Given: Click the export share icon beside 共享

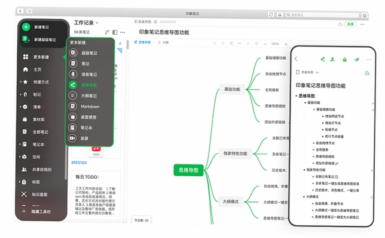Looking at the screenshot, I should pos(340,24).
